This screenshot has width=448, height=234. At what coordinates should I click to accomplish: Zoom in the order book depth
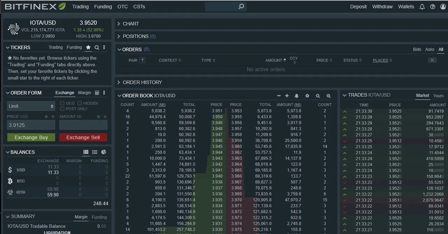329,96
